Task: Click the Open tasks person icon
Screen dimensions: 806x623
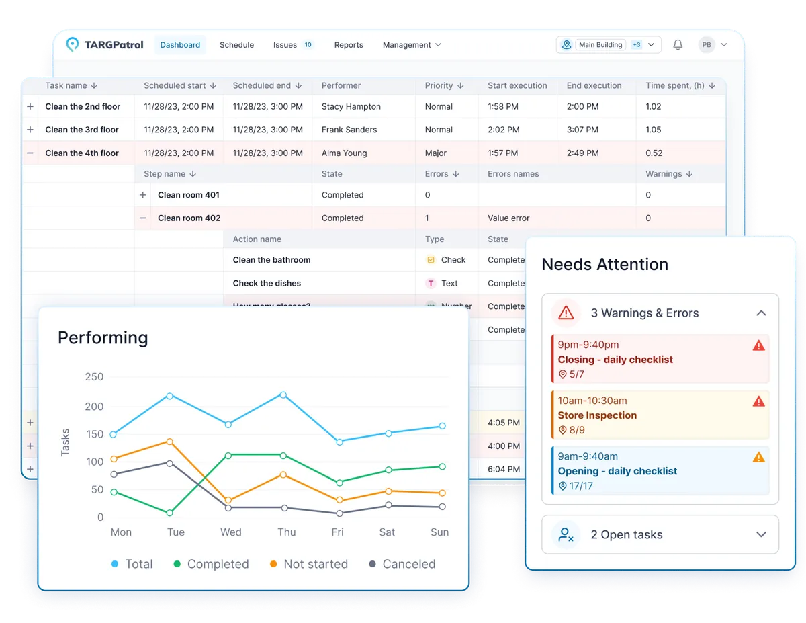Action: [566, 535]
